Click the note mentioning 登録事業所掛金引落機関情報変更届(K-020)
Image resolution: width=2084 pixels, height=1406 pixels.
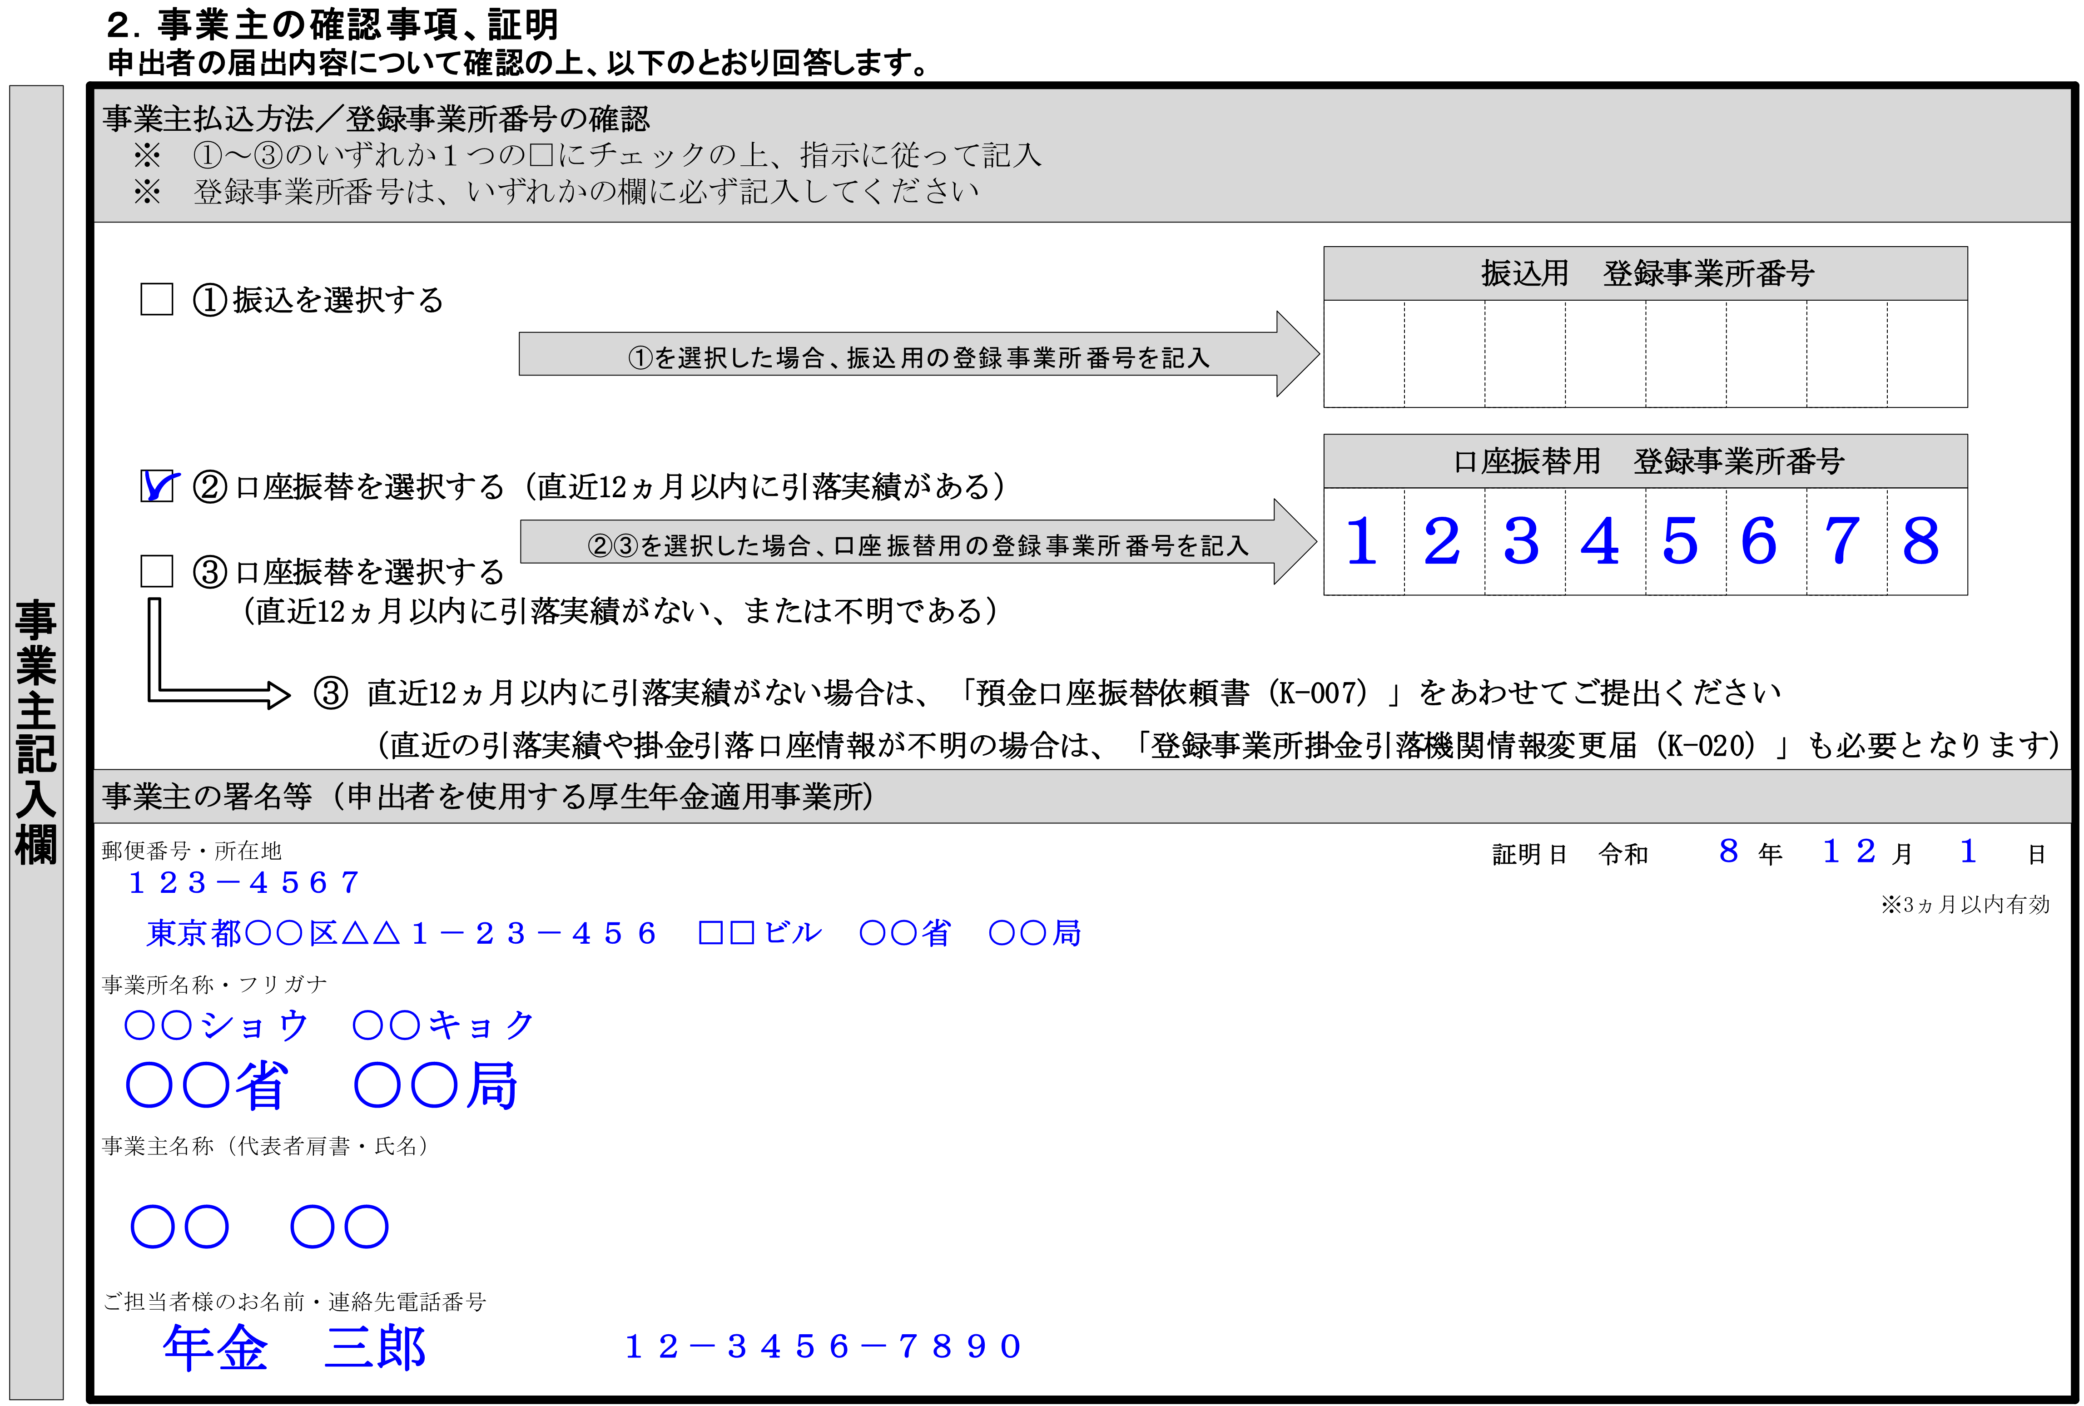pyautogui.click(x=1219, y=745)
